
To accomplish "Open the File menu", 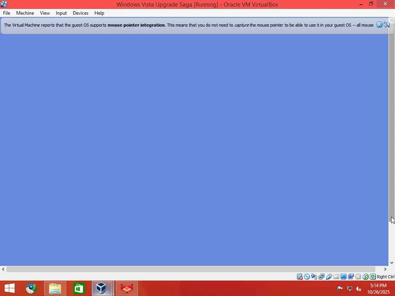I will point(7,13).
